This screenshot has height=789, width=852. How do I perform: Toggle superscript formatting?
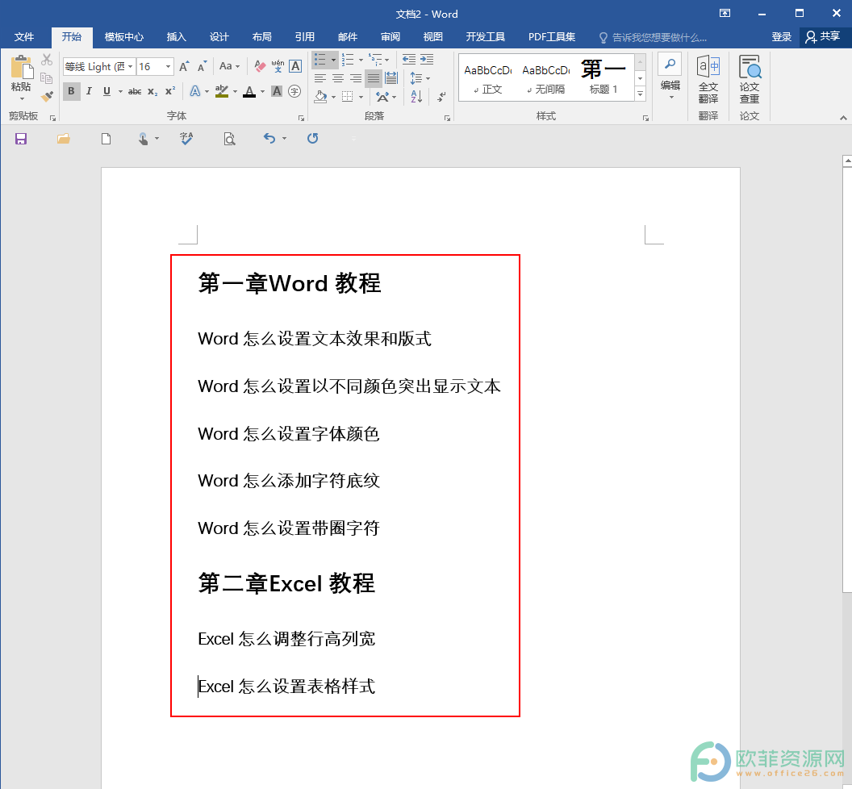(x=170, y=91)
